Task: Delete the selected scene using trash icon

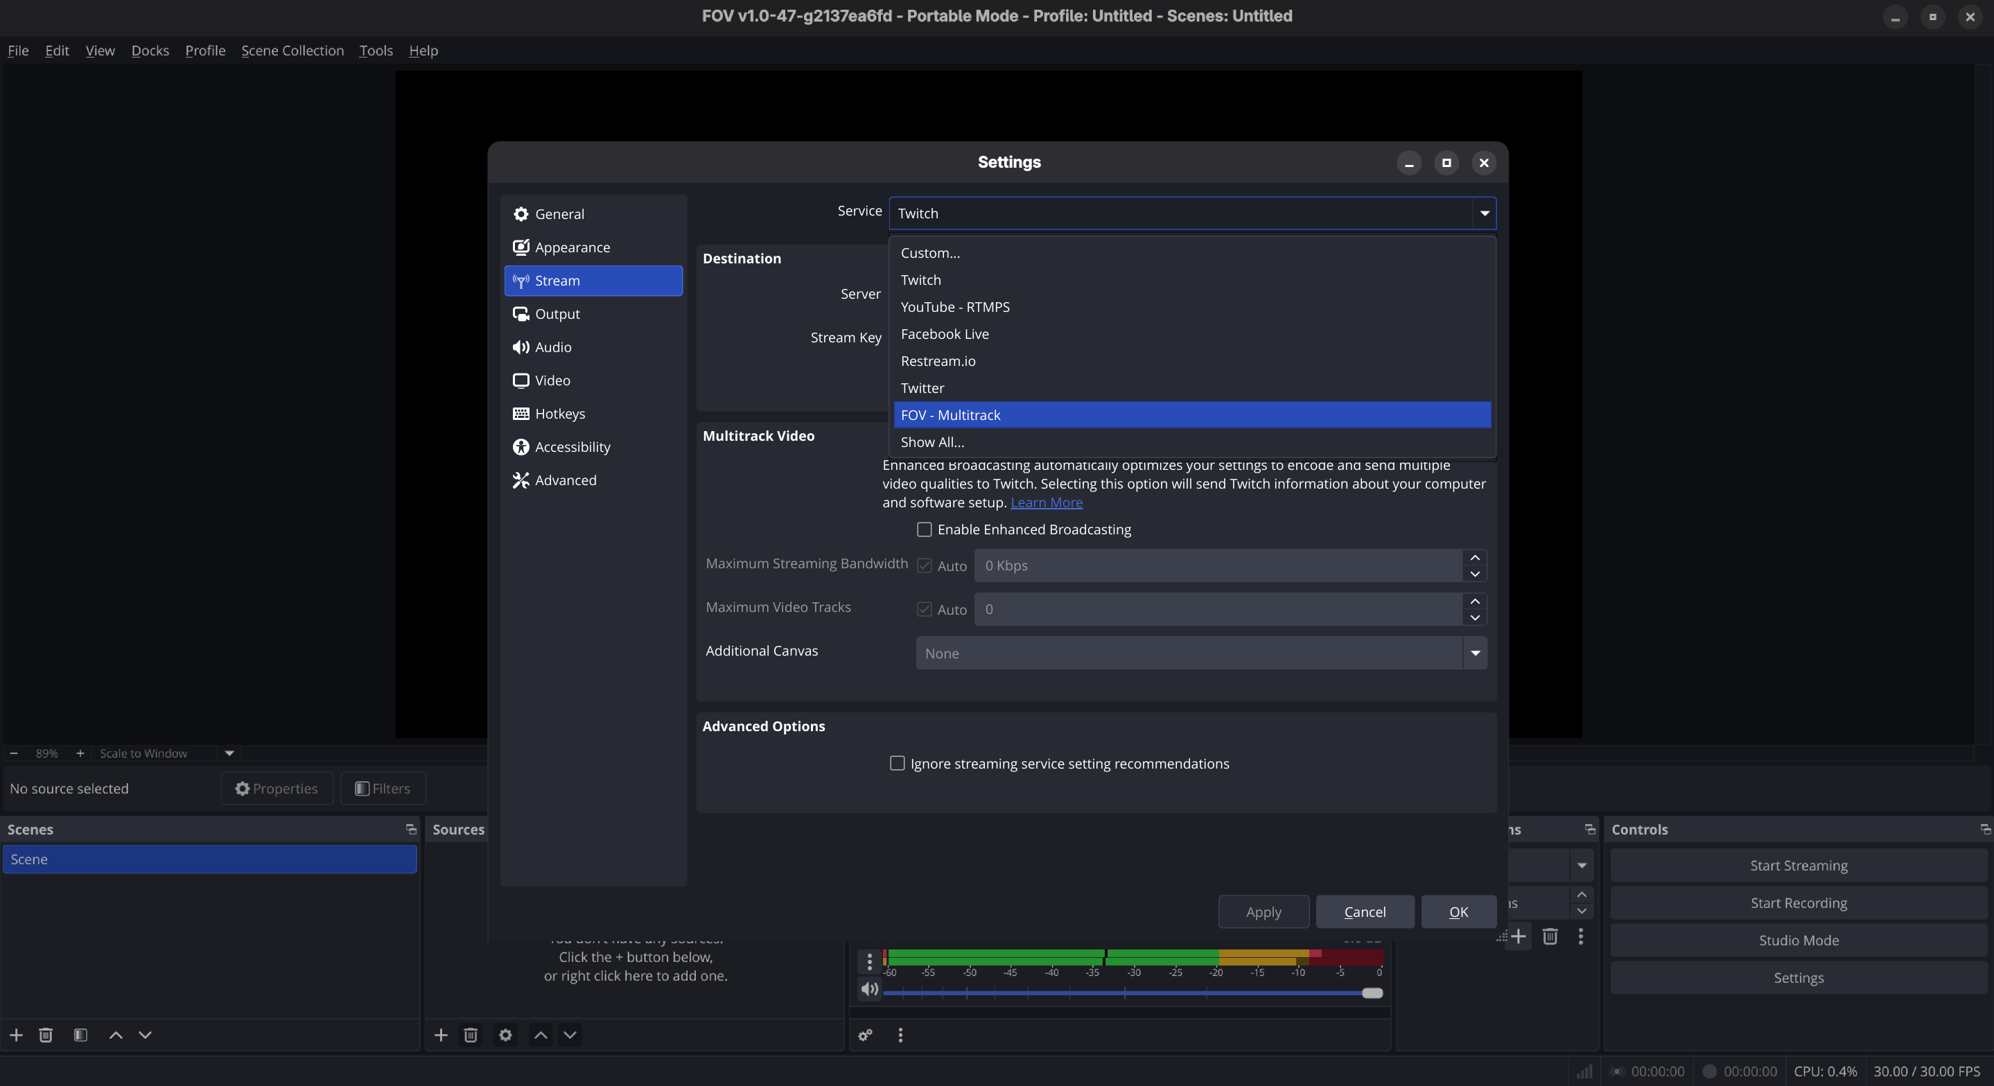Action: coord(46,1035)
